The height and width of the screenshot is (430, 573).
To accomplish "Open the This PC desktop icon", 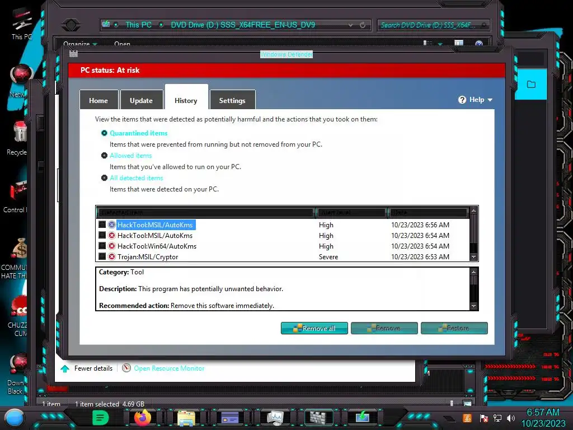I will (21, 24).
